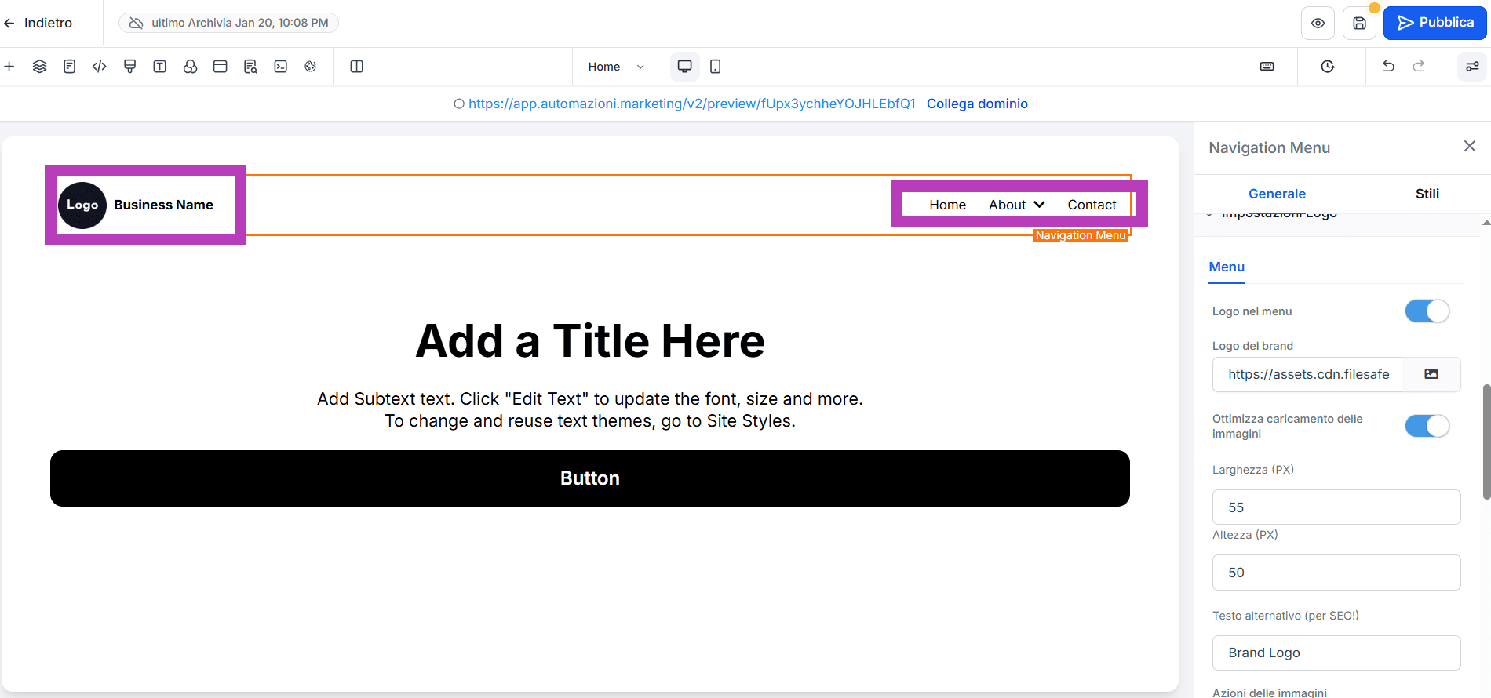Viewport: 1491px width, 698px height.
Task: Toggle Ottimizza caricamento delle immagini switch
Action: click(x=1427, y=426)
